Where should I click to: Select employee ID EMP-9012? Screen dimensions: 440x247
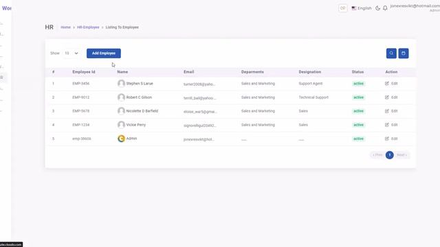point(81,97)
